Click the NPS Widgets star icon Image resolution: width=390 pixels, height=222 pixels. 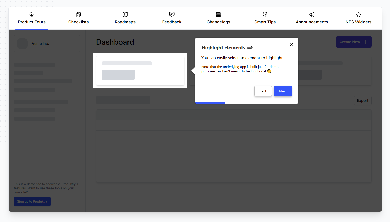tap(358, 14)
